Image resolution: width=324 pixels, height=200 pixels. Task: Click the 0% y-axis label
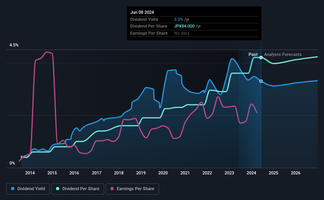pyautogui.click(x=12, y=163)
